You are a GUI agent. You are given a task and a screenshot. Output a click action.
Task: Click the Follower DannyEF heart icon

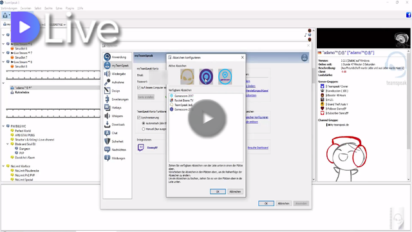click(x=322, y=108)
